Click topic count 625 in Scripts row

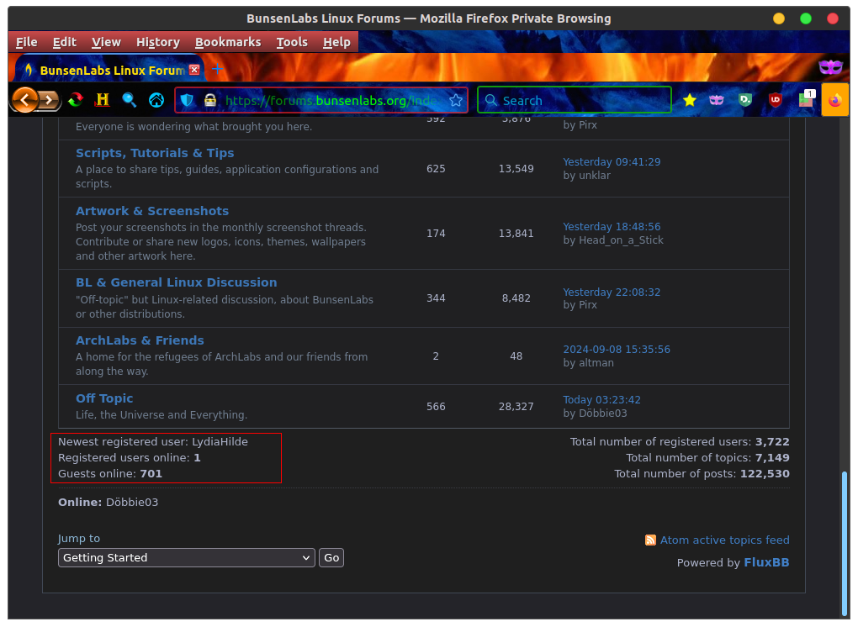pyautogui.click(x=436, y=169)
